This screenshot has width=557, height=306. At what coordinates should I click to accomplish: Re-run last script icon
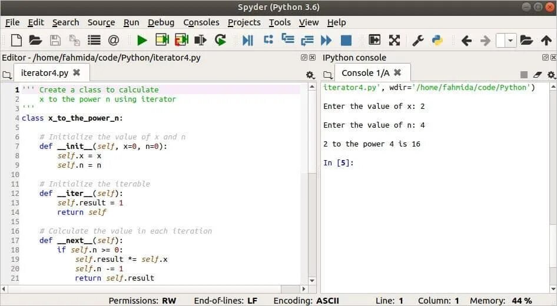point(220,40)
